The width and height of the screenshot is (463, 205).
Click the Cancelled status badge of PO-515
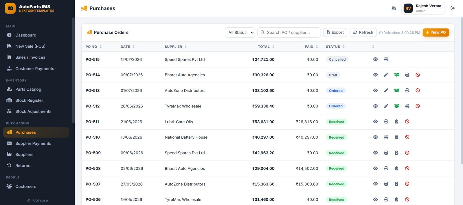tap(337, 59)
